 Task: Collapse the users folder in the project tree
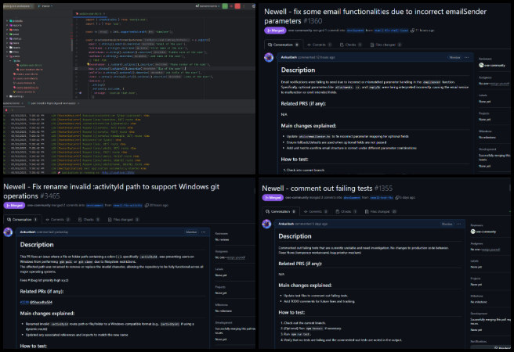(7, 56)
